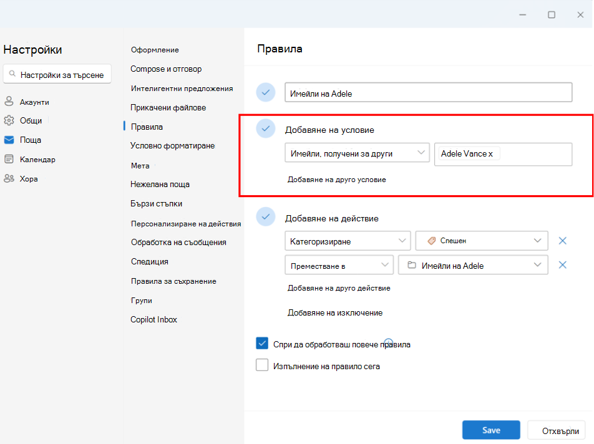The image size is (594, 444).
Task: Enable Изпълнение на правило сега checkbox
Action: point(262,365)
